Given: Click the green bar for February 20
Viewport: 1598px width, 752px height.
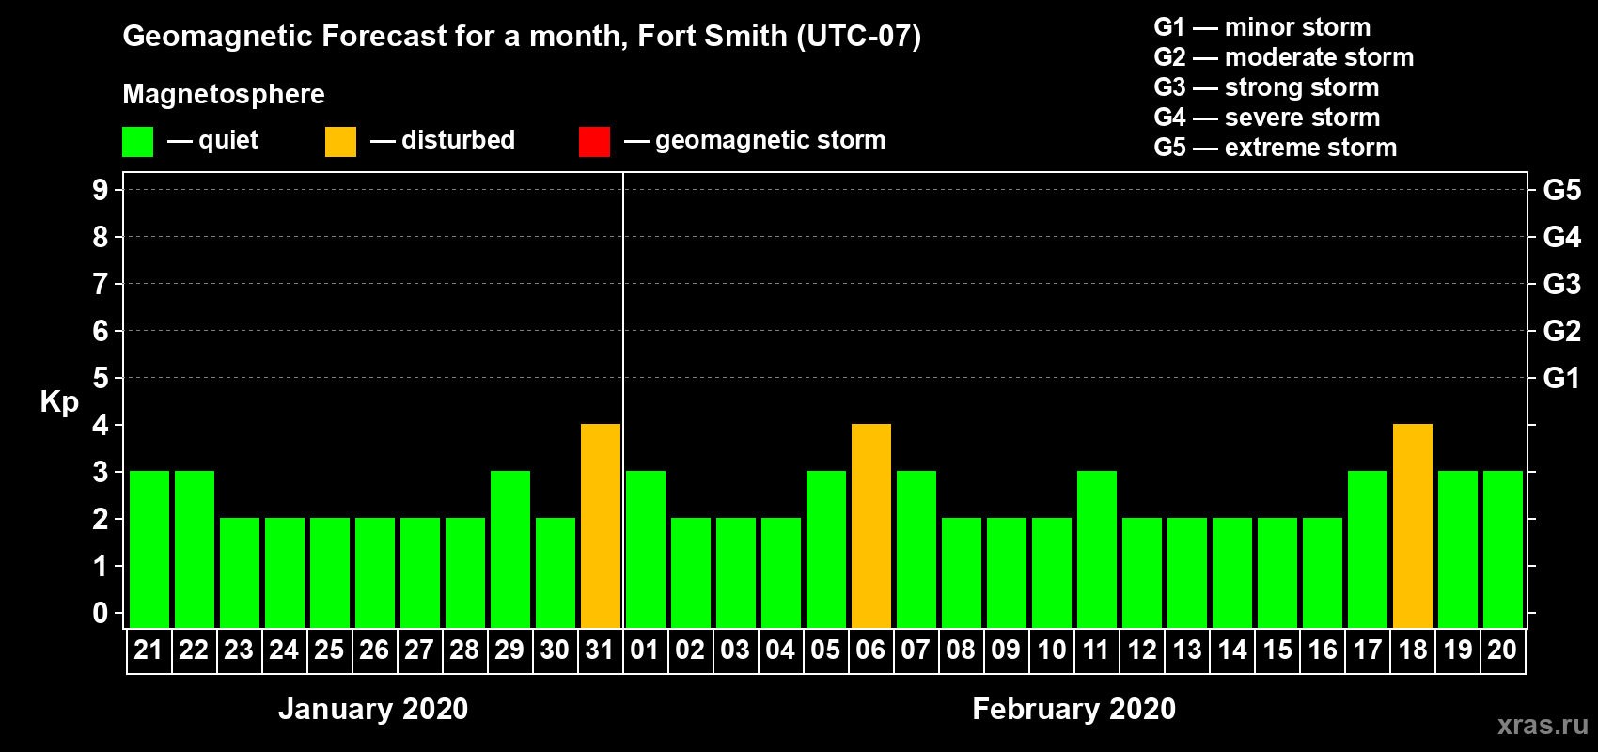Looking at the screenshot, I should coord(1503,549).
